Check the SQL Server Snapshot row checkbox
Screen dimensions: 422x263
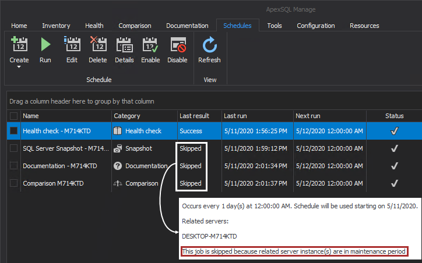pos(14,148)
